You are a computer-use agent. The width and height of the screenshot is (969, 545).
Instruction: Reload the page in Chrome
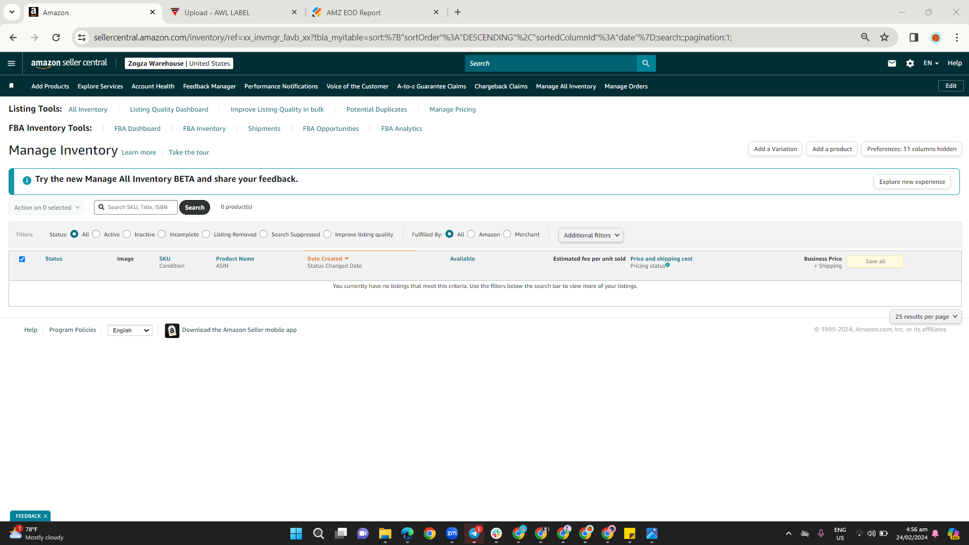[56, 37]
